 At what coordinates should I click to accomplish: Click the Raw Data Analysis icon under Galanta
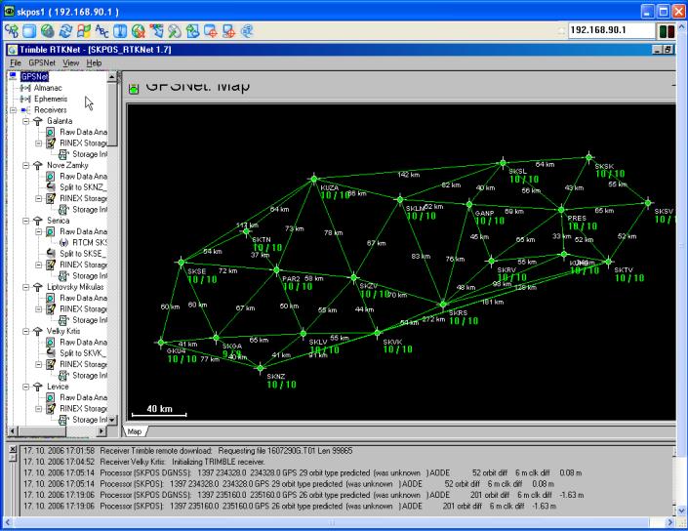tap(51, 132)
